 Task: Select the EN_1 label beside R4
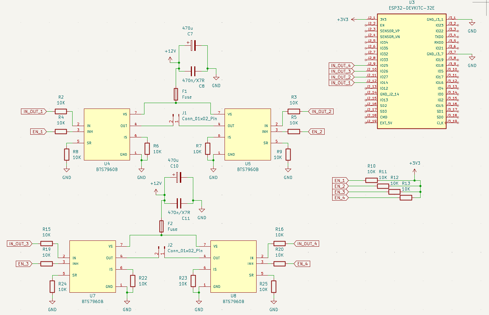38,132
